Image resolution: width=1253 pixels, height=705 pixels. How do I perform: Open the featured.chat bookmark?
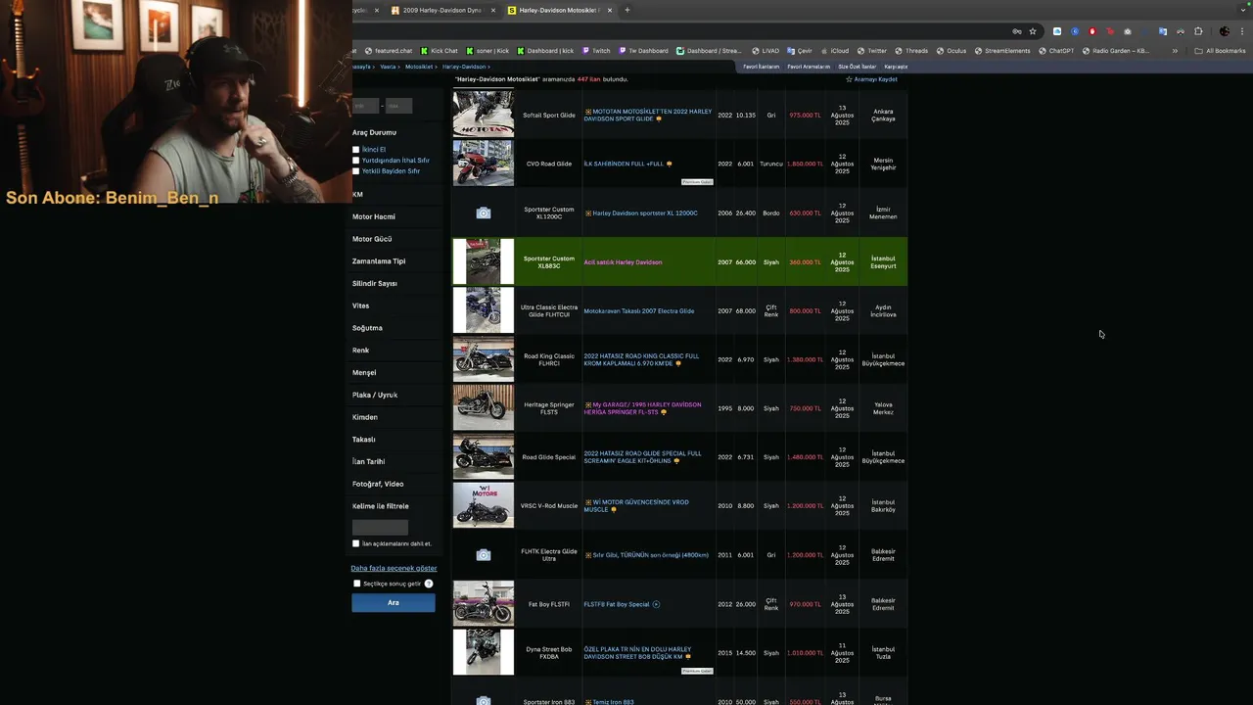tap(389, 51)
